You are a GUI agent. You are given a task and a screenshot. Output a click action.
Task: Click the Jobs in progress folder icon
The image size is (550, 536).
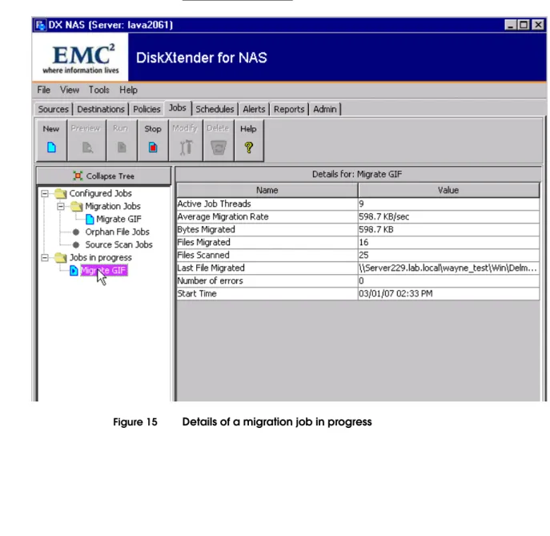click(61, 257)
